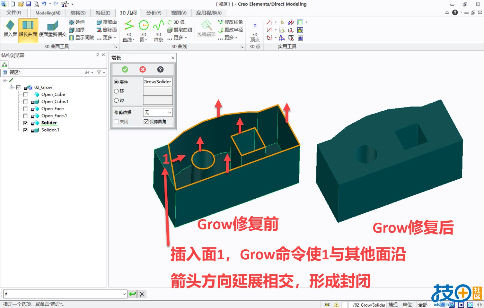The height and width of the screenshot is (308, 484).
Task: Check the Open_Face.1 checkbox
Action: (x=25, y=116)
